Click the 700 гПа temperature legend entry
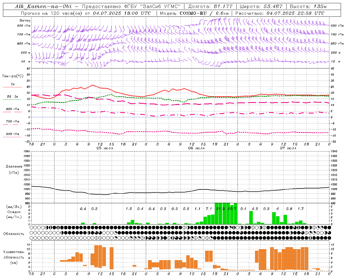The width and height of the screenshot is (345, 276). [13, 122]
